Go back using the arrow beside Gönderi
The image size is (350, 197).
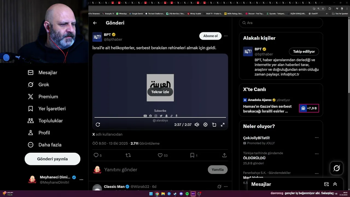pyautogui.click(x=95, y=23)
